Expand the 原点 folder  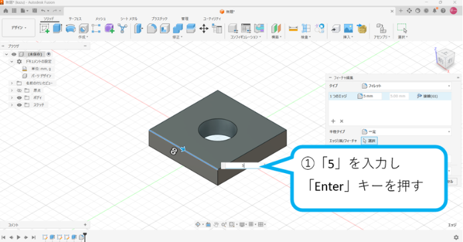[x=12, y=90]
